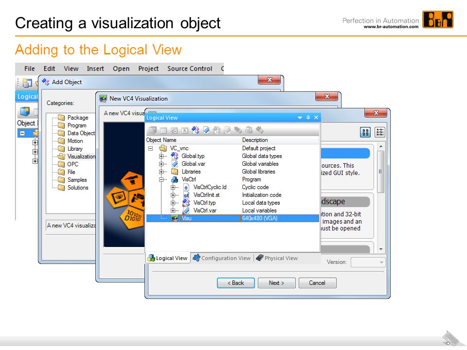Switch to the Configuration View tab
467x350 pixels.
point(222,259)
